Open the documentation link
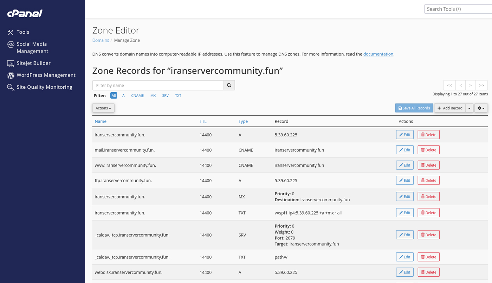This screenshot has height=283, width=492. (378, 54)
